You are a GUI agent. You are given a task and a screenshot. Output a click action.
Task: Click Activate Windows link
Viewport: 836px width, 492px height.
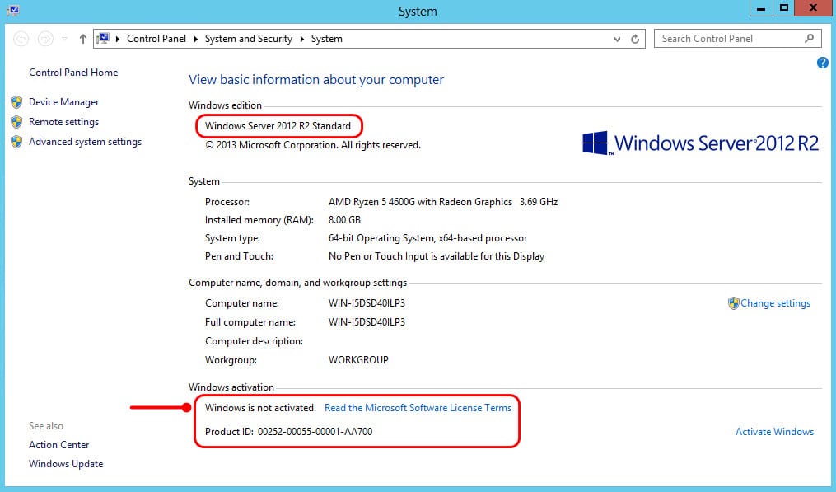point(775,432)
